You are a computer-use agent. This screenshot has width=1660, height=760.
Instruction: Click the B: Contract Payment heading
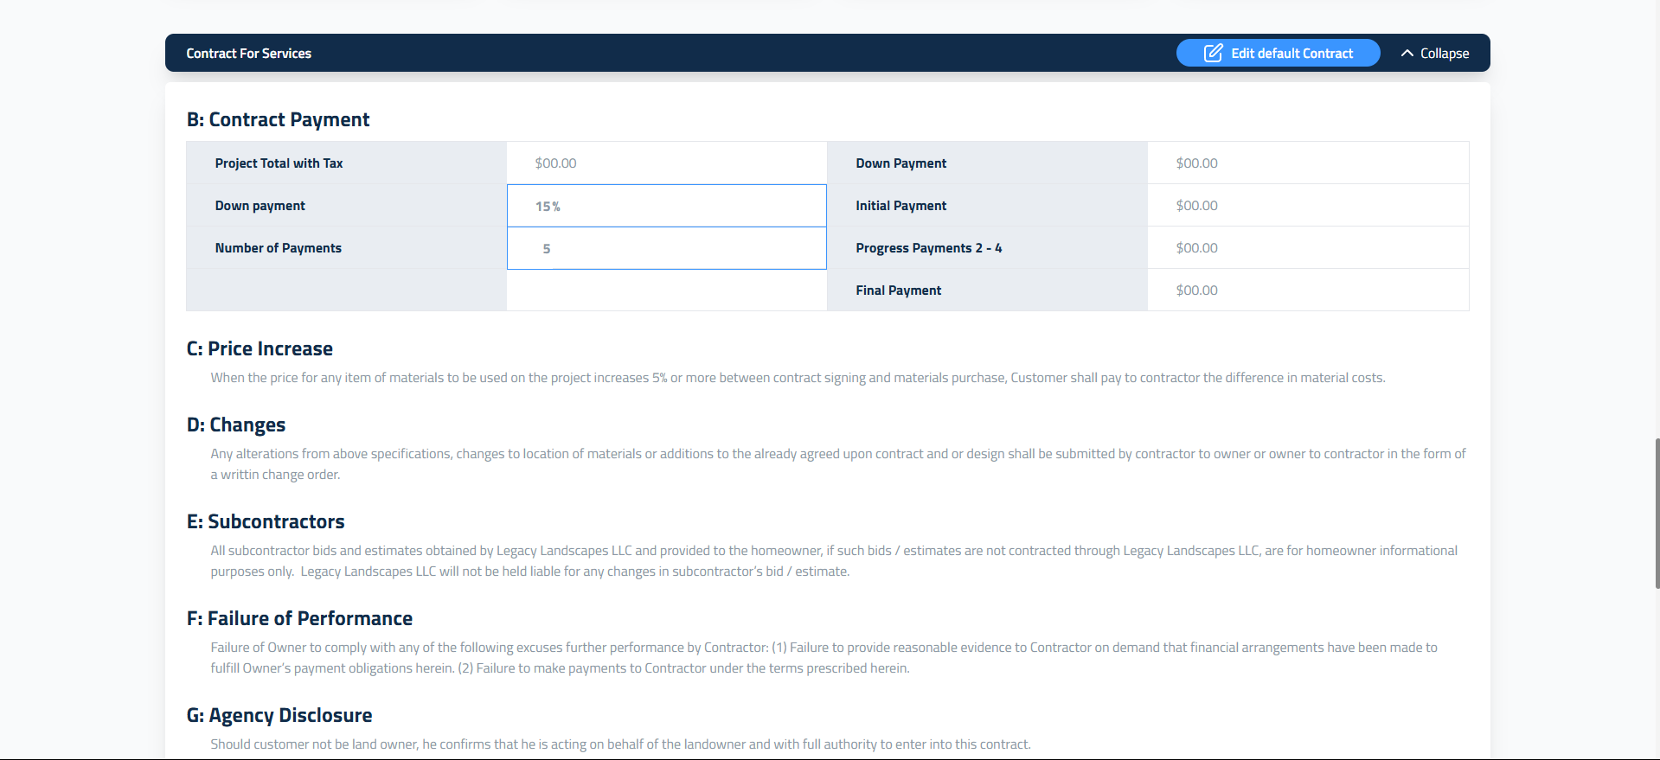[x=278, y=120]
